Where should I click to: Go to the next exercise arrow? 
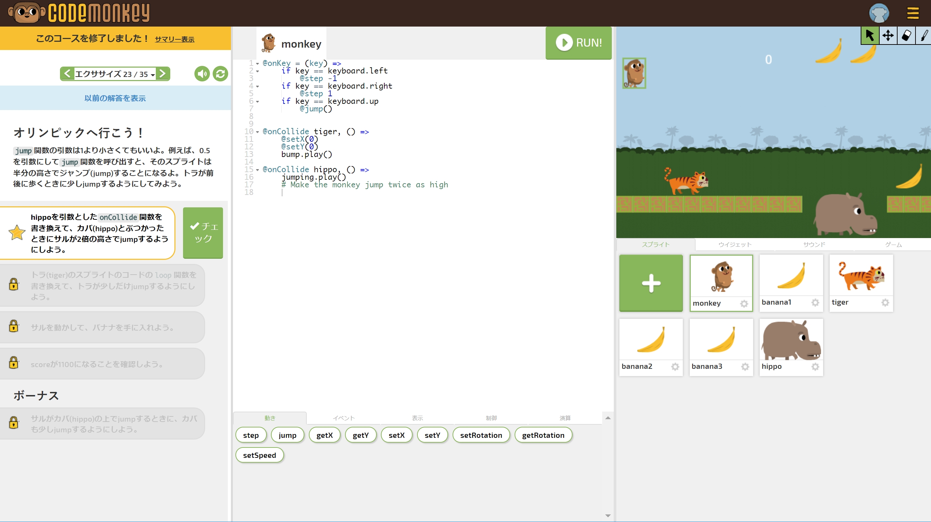[163, 74]
